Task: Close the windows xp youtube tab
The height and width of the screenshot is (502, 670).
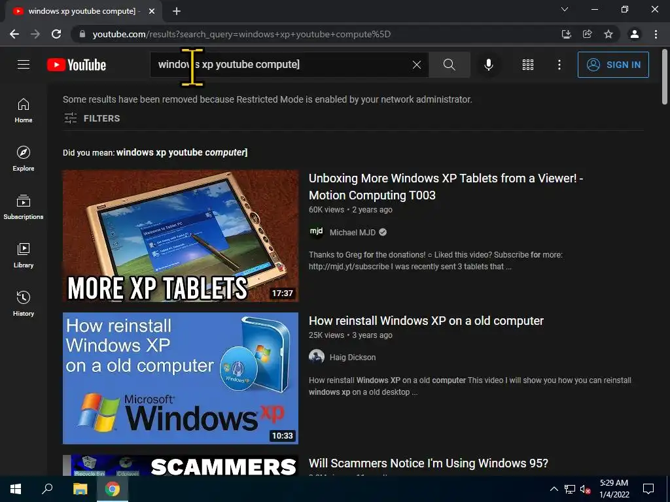Action: (152, 11)
